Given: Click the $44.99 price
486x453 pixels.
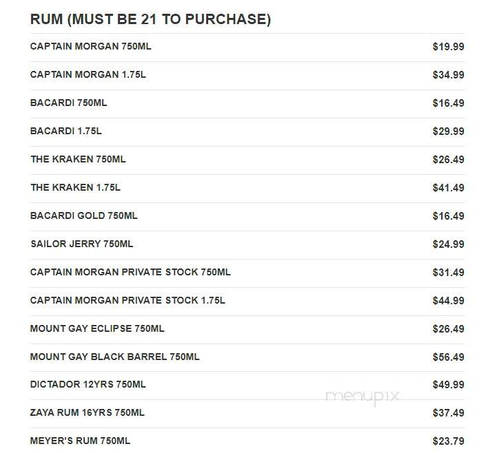Looking at the screenshot, I should [x=448, y=300].
